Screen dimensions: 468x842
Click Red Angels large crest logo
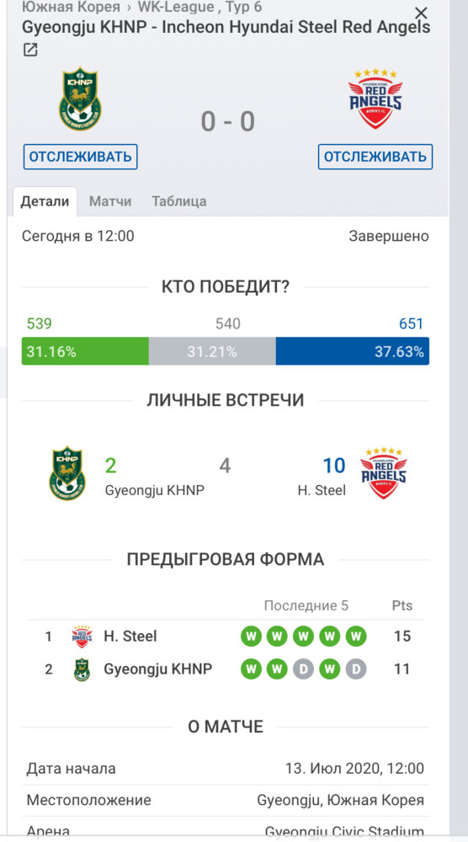pyautogui.click(x=375, y=99)
